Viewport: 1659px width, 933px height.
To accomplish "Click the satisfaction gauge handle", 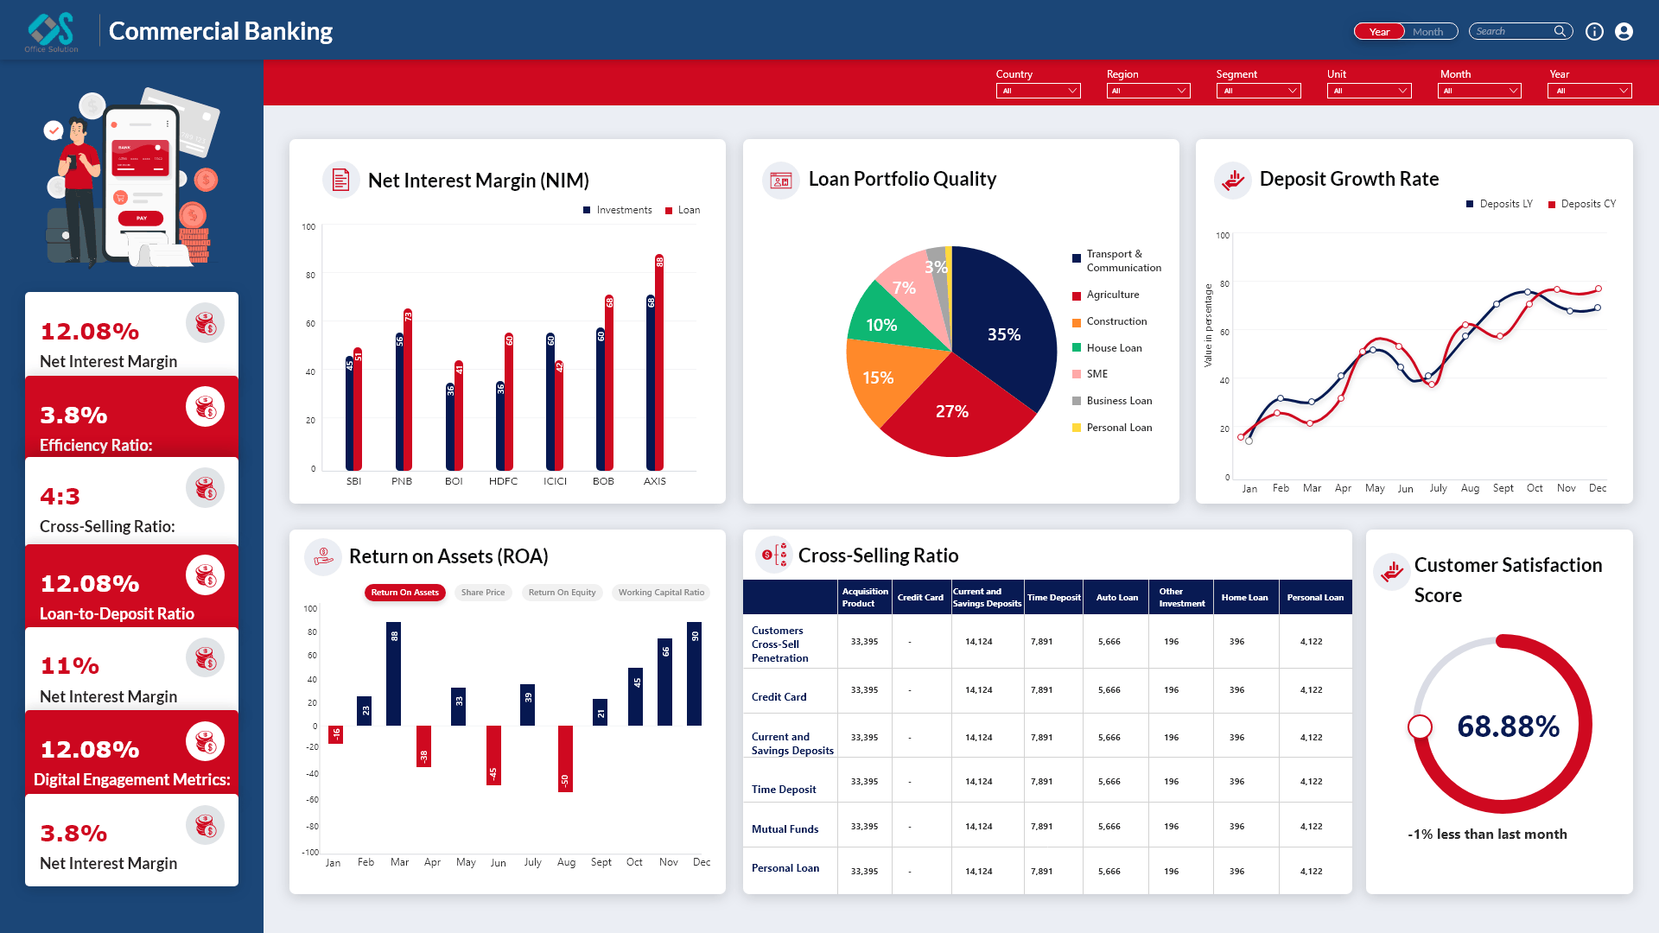I will pos(1420,727).
